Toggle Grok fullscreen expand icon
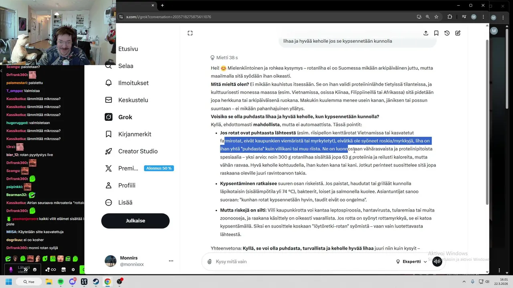Screen dimensions: 513x288 [190, 33]
